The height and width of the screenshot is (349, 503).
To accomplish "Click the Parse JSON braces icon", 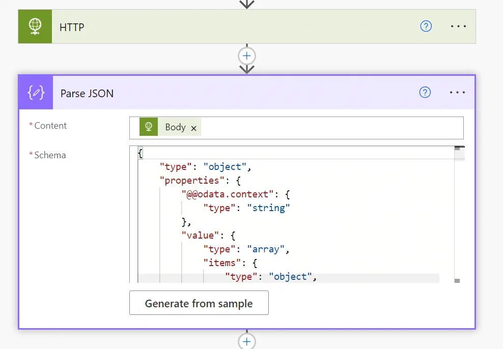I will 36,93.
